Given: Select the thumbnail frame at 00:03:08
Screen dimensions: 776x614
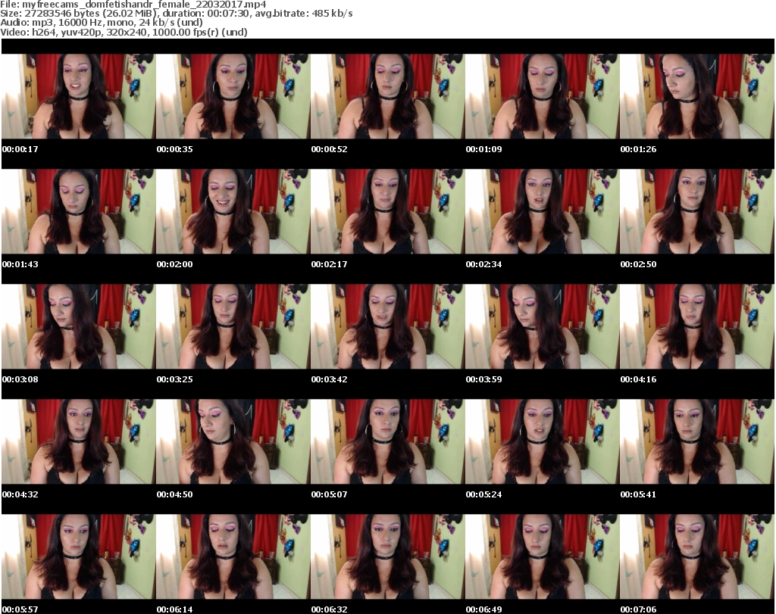Looking at the screenshot, I should click(79, 327).
